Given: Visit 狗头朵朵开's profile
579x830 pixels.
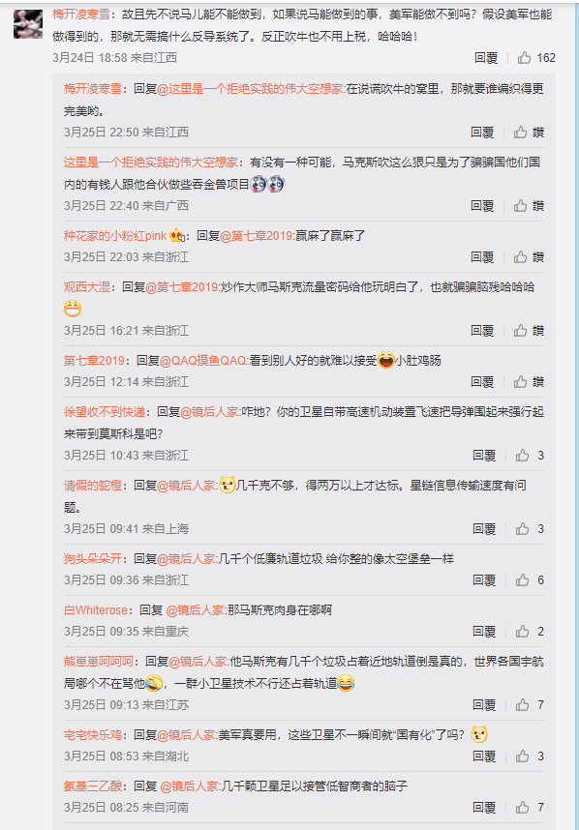Looking at the screenshot, I should click(93, 559).
